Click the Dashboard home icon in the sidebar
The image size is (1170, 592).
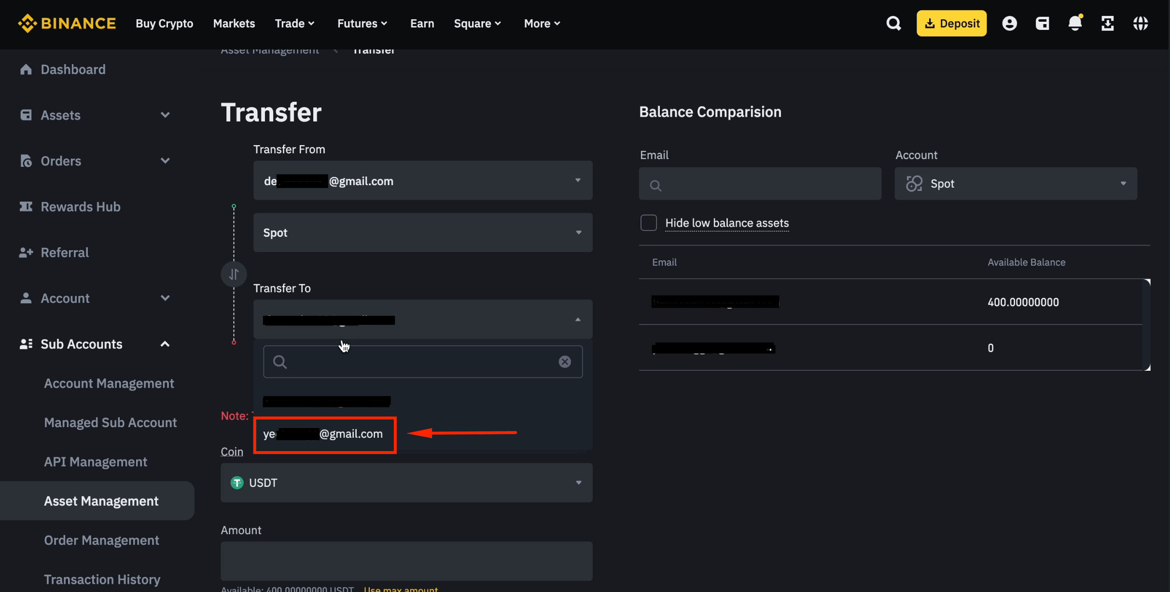pyautogui.click(x=26, y=69)
